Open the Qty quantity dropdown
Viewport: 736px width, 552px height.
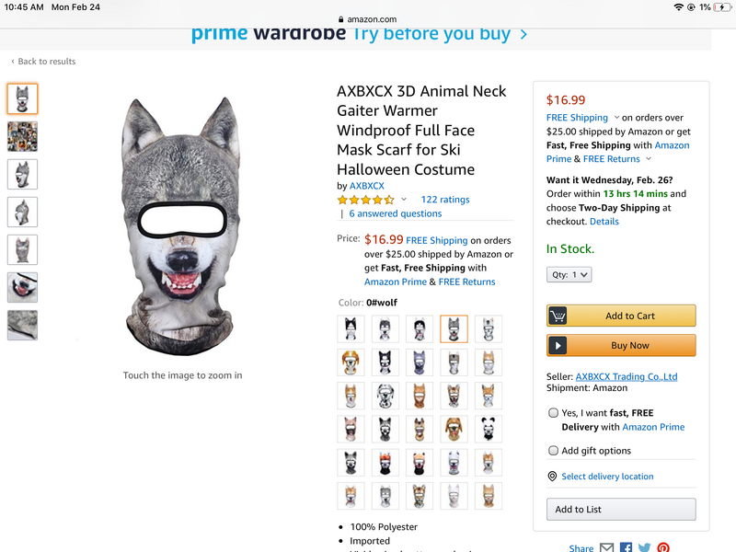569,274
